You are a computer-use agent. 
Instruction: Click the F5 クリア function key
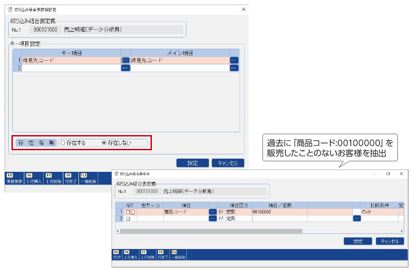pos(117,255)
